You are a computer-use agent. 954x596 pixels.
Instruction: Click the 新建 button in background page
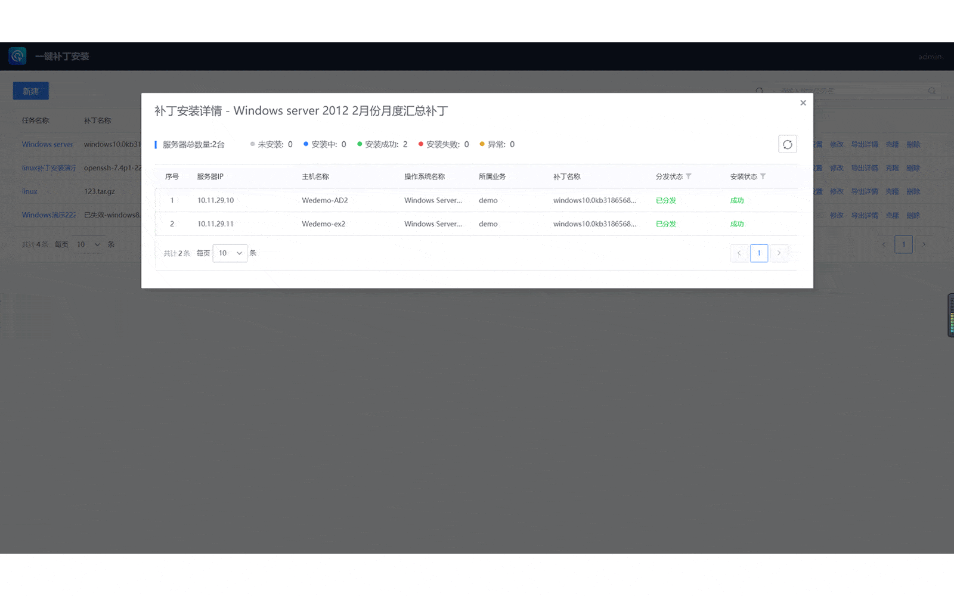[x=31, y=91]
